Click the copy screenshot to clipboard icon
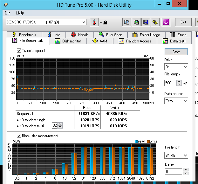The height and width of the screenshot is (184, 198). [136, 22]
